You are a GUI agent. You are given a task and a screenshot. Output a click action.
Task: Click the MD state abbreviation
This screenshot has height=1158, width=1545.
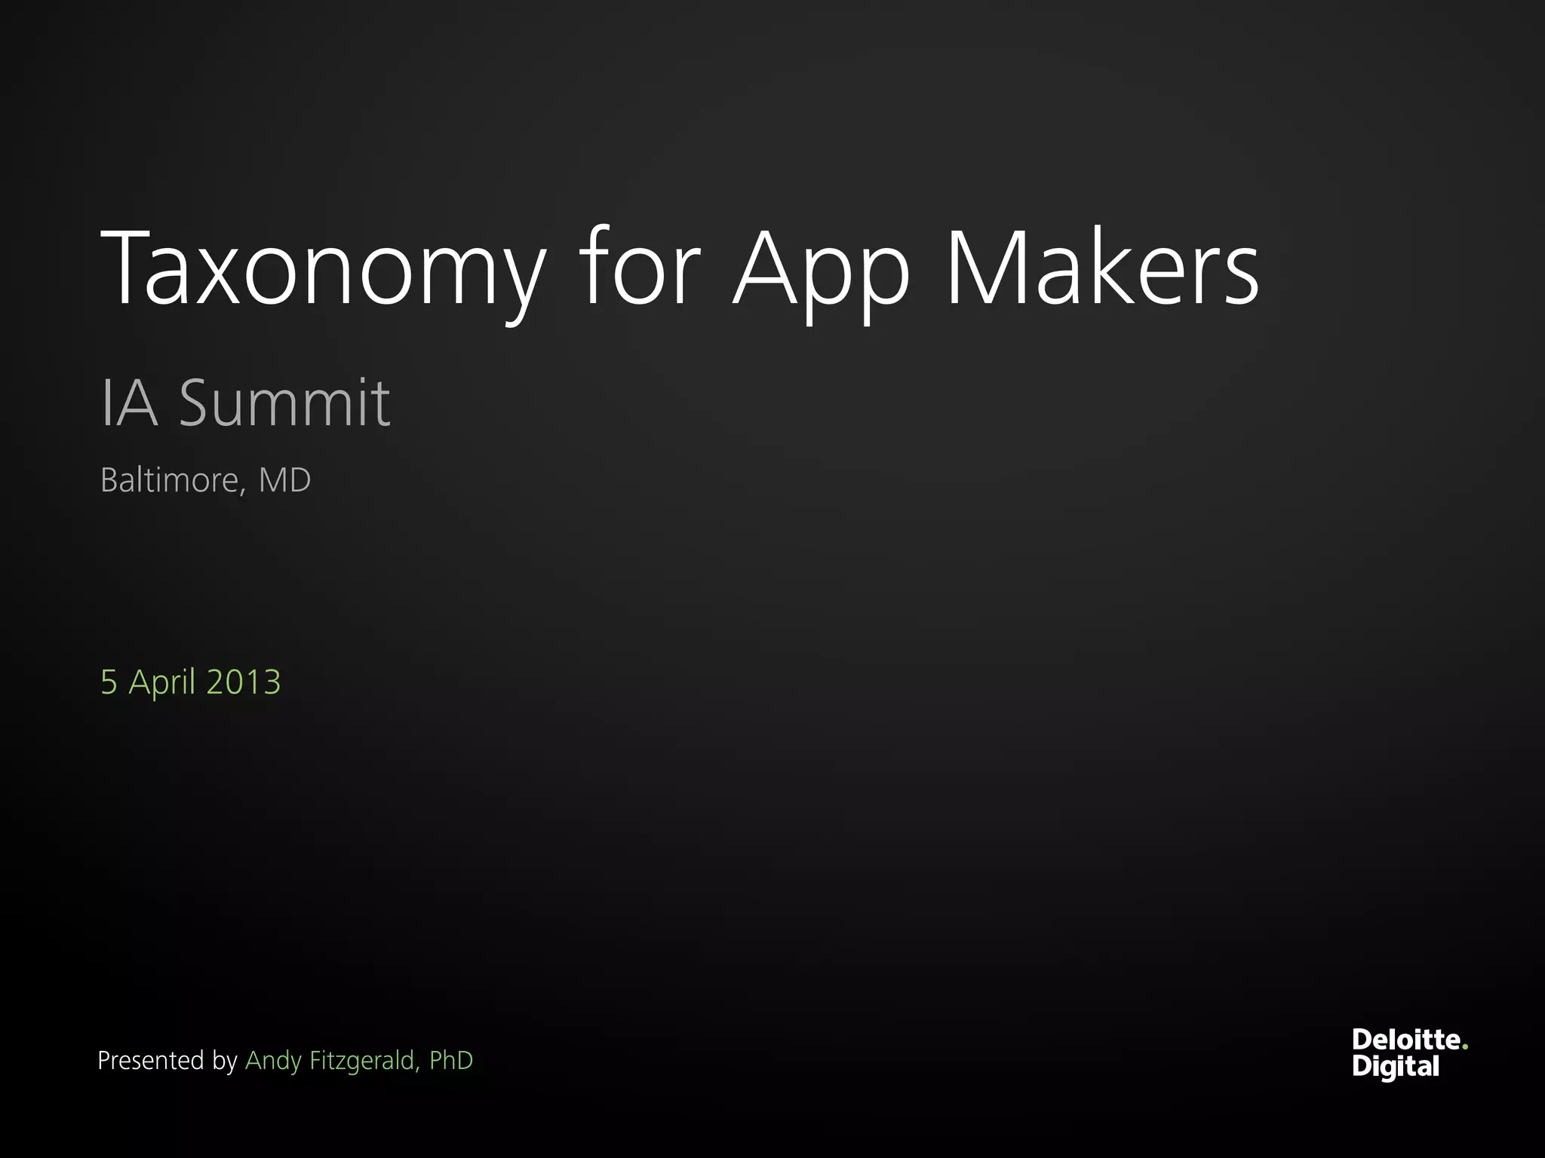click(x=284, y=480)
